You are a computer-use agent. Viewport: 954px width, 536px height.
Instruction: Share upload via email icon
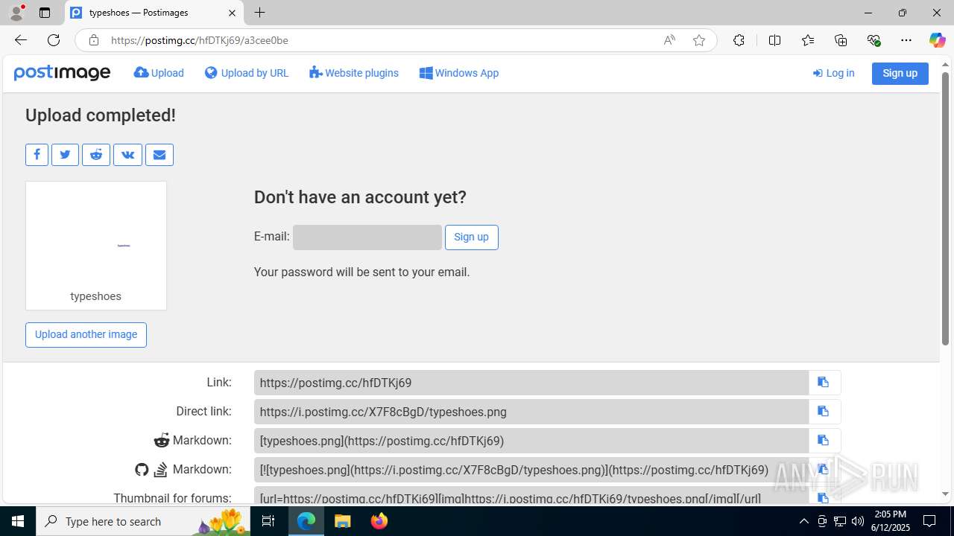(x=159, y=155)
